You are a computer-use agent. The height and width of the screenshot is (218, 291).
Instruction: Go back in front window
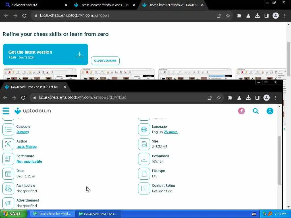pos(5,98)
